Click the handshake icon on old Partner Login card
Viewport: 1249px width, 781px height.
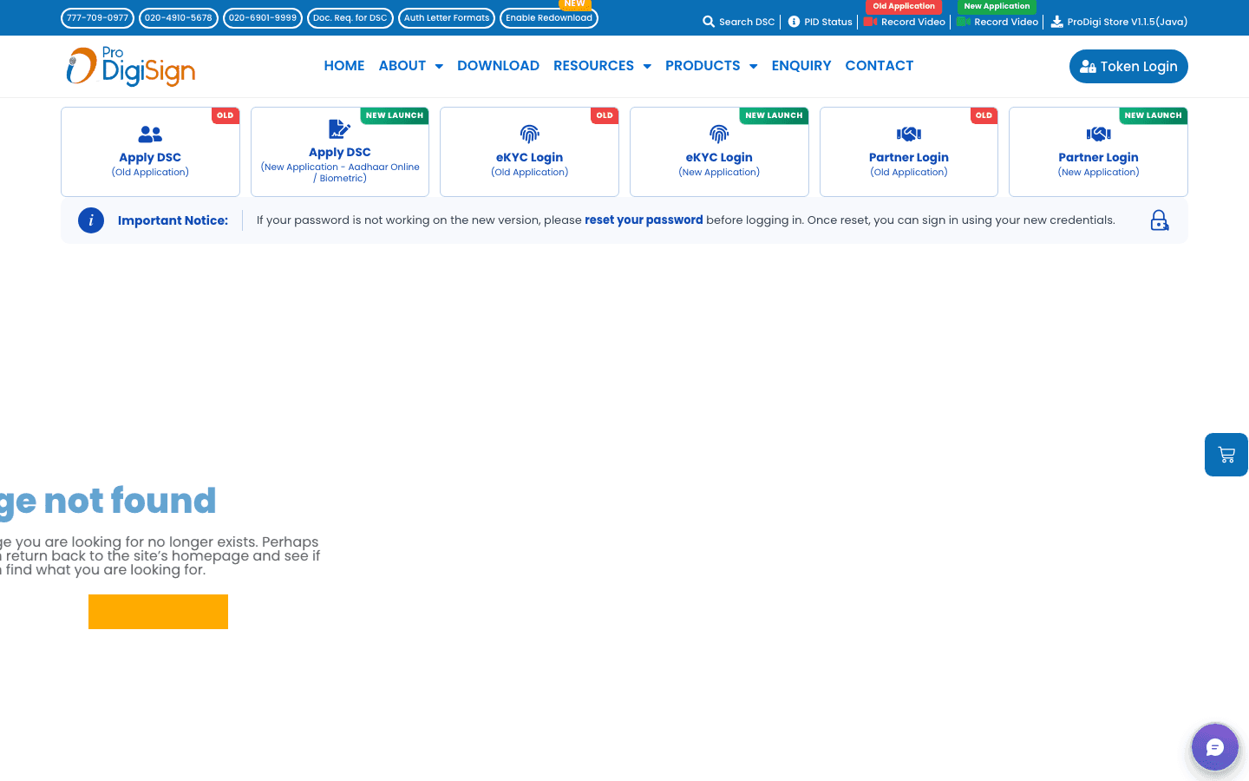pos(909,134)
